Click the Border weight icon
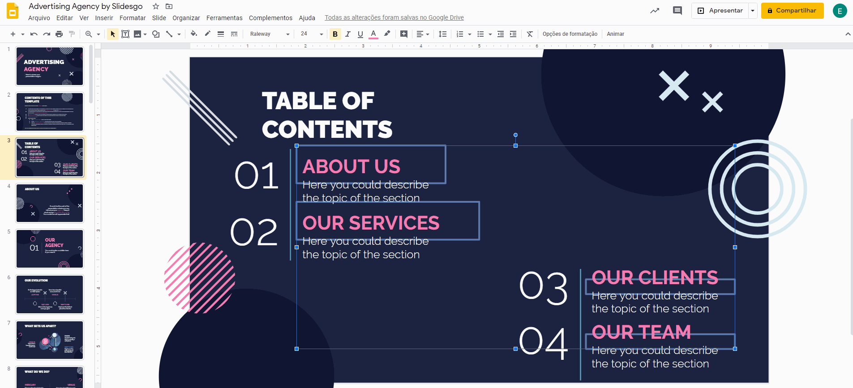Image resolution: width=853 pixels, height=388 pixels. pos(221,34)
